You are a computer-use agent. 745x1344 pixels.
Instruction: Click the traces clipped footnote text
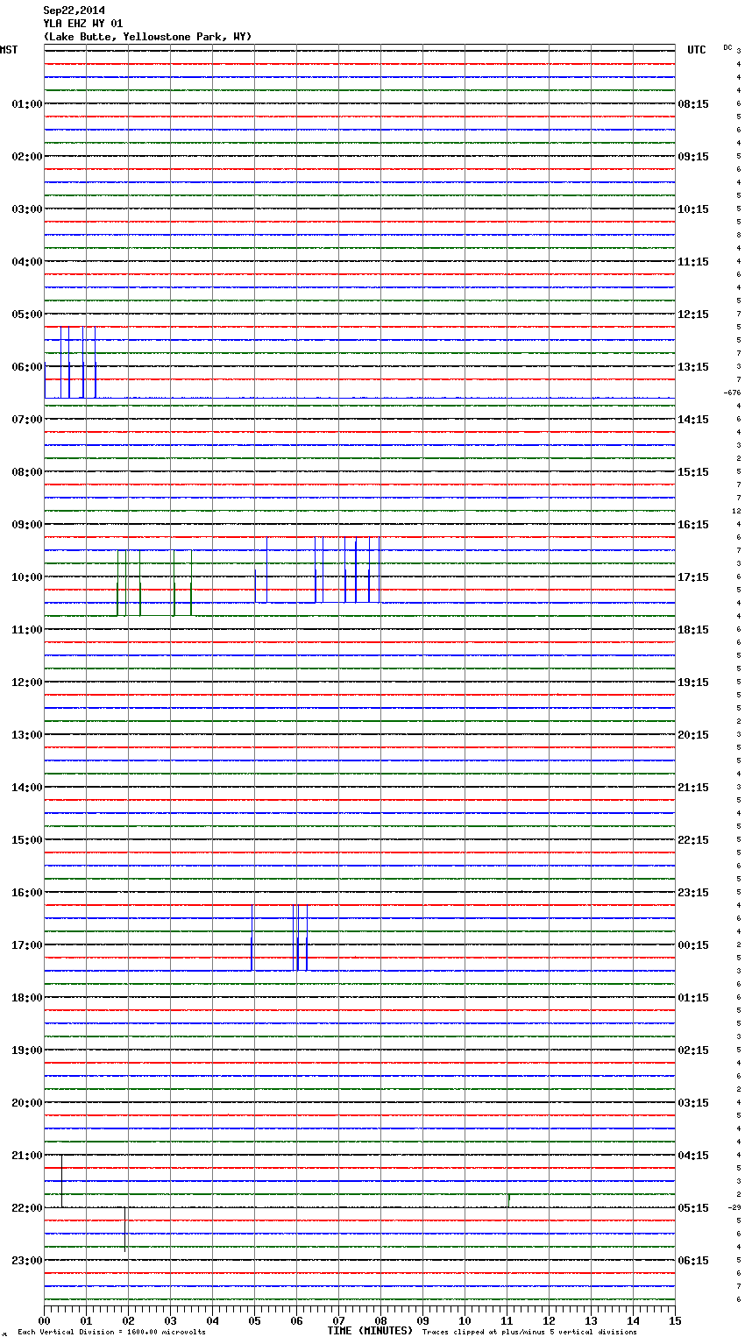pos(529,1333)
